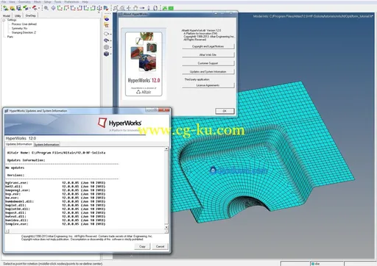Open the System Information tab

coord(46,145)
